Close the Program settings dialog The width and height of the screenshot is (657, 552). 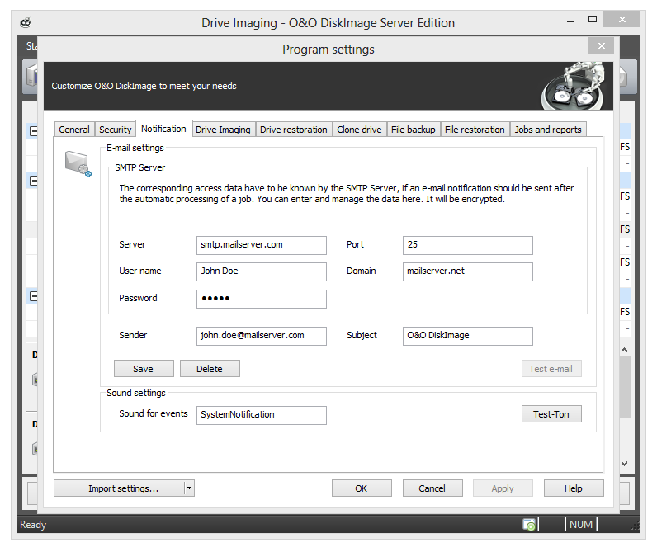[x=601, y=45]
